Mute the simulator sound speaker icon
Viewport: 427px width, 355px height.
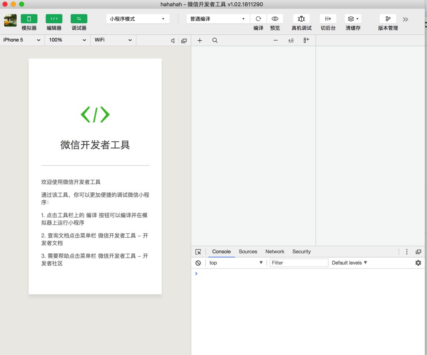(173, 41)
